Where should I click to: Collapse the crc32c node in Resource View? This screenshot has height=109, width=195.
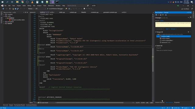4,16
